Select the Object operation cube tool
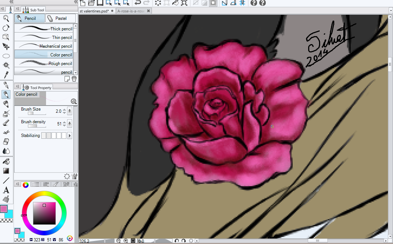 6,37
